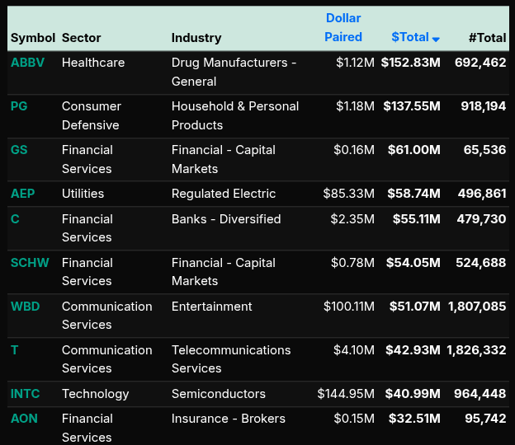Open the WBD ticker link
The width and height of the screenshot is (515, 445).
25,307
